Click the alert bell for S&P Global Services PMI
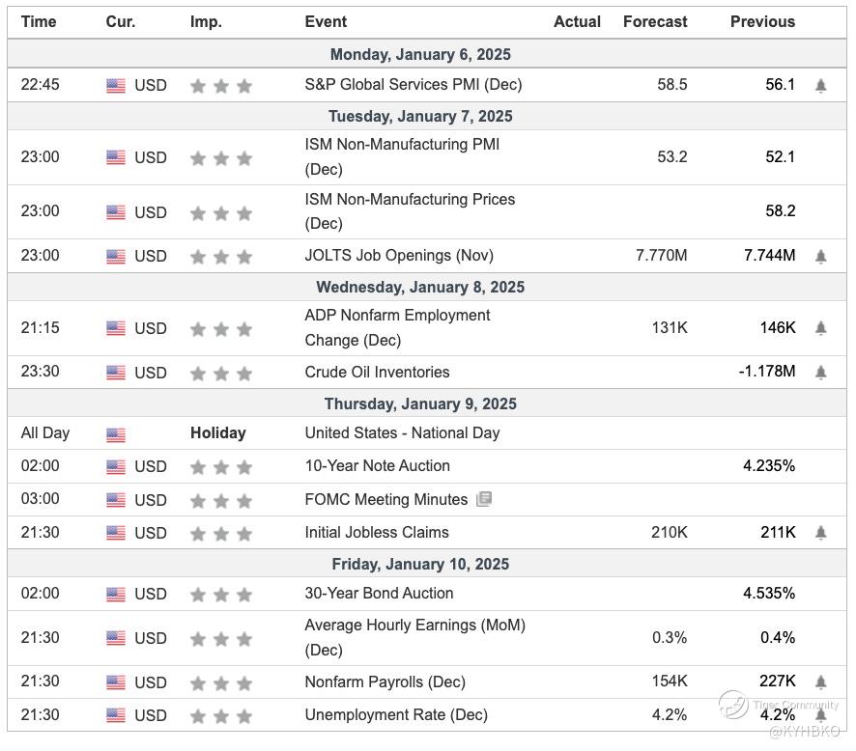Viewport: 856px width, 751px height. point(820,85)
